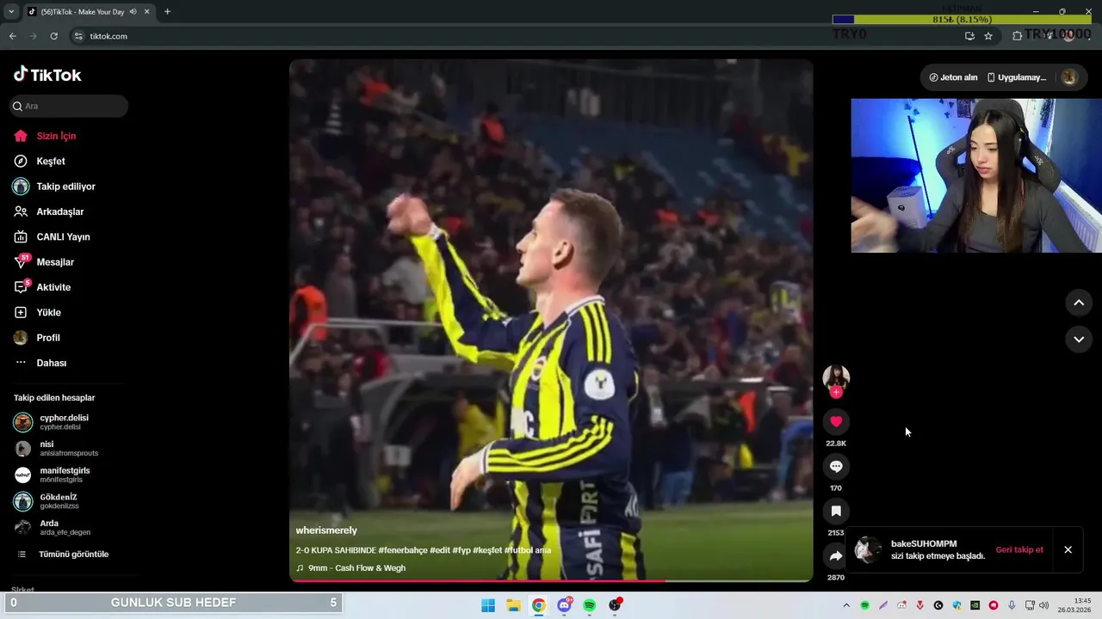Click the Yükle upload icon
The image size is (1102, 619).
pyautogui.click(x=21, y=312)
